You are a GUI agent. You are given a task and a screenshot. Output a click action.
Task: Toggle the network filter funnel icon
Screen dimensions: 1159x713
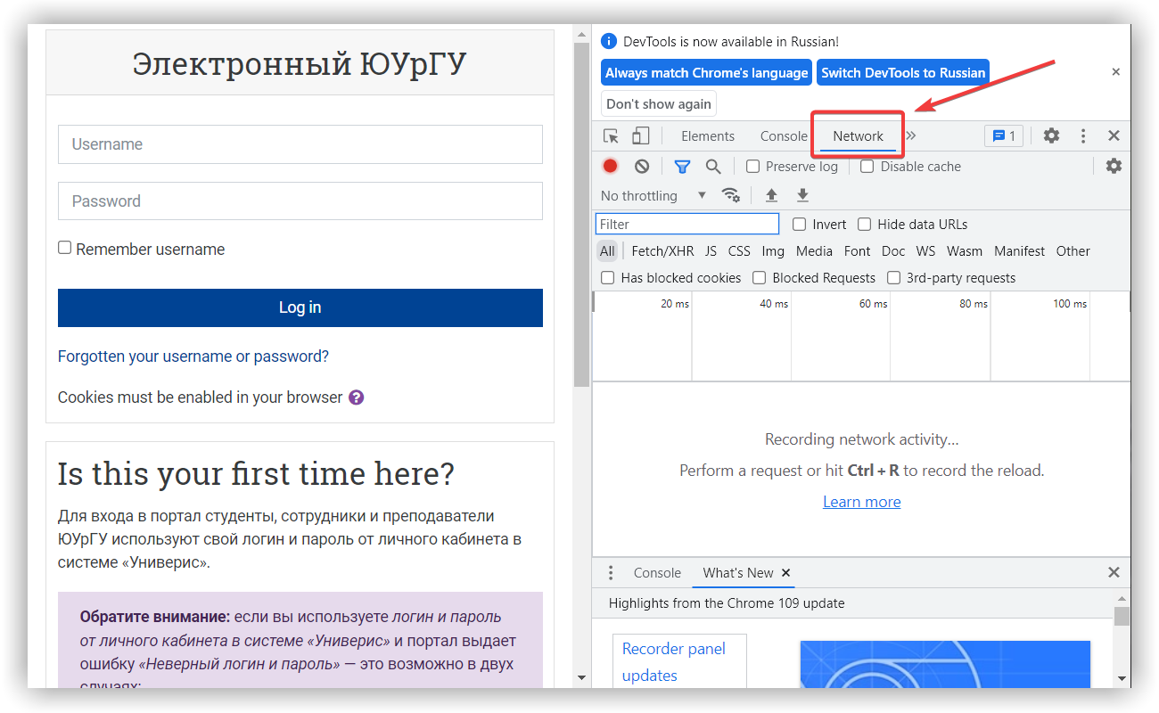[x=682, y=166]
